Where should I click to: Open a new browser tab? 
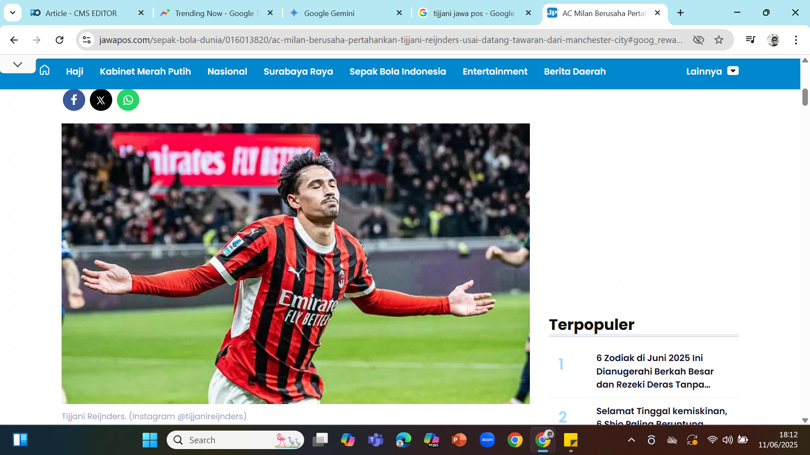point(680,13)
